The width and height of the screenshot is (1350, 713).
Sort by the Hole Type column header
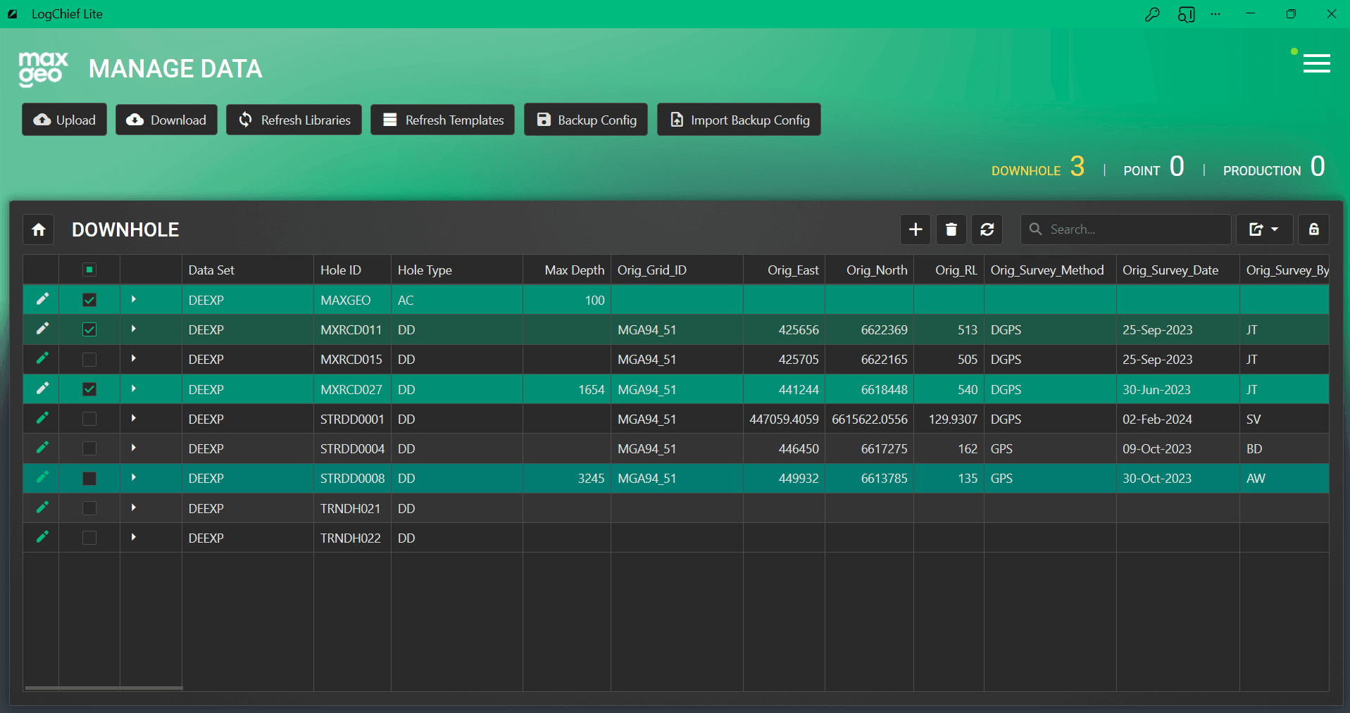(x=456, y=270)
